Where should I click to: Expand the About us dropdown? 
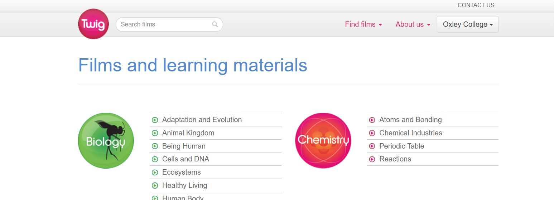(413, 24)
